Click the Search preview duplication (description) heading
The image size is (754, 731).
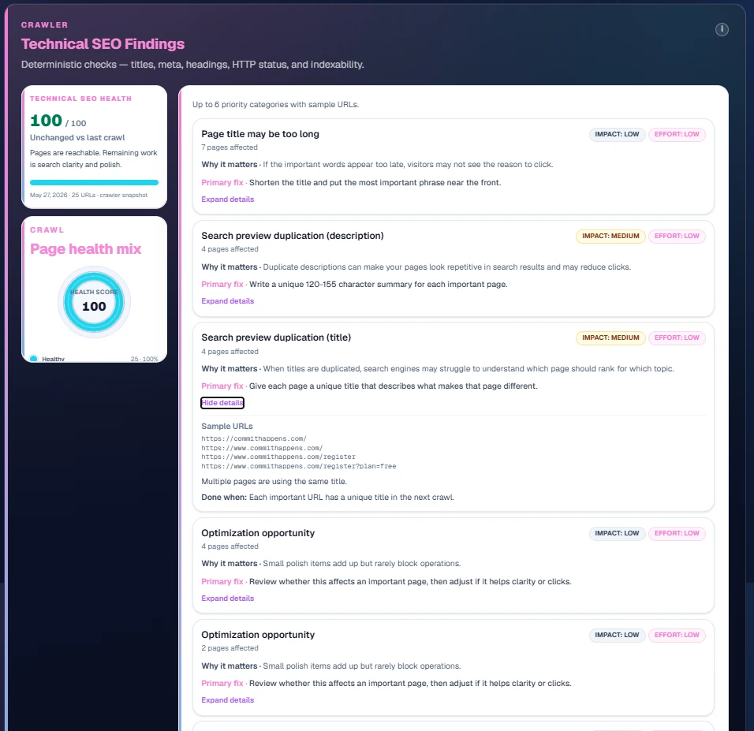click(x=293, y=236)
